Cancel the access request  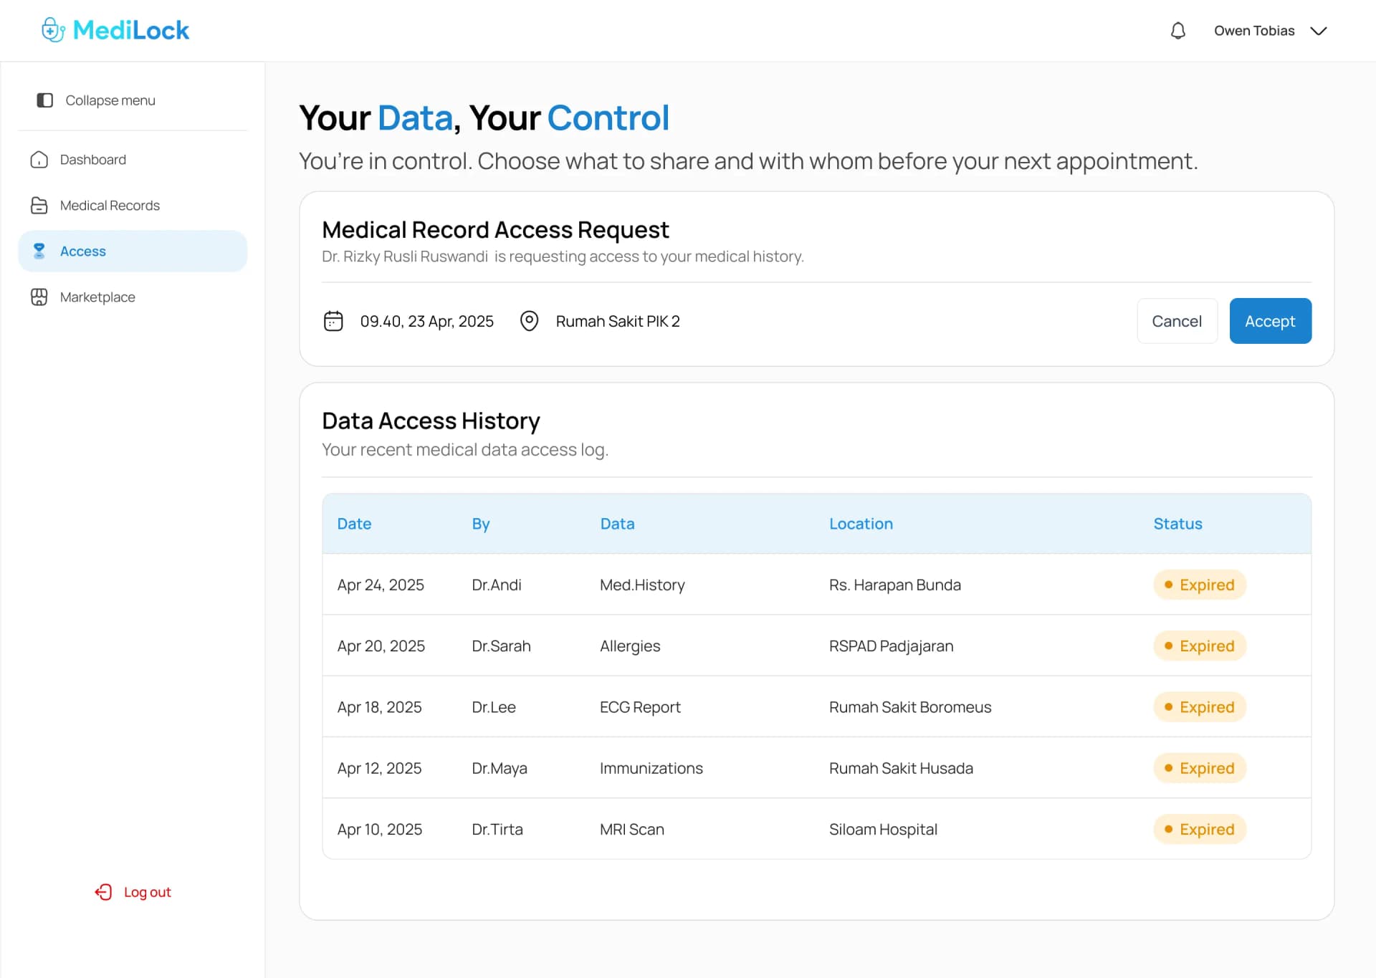tap(1176, 321)
